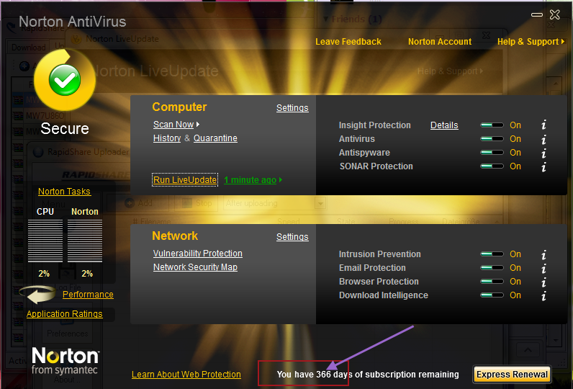The image size is (573, 389).
Task: Click the Norton from symantec logo
Action: 65,360
